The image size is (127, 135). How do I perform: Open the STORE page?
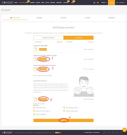coord(73,3)
